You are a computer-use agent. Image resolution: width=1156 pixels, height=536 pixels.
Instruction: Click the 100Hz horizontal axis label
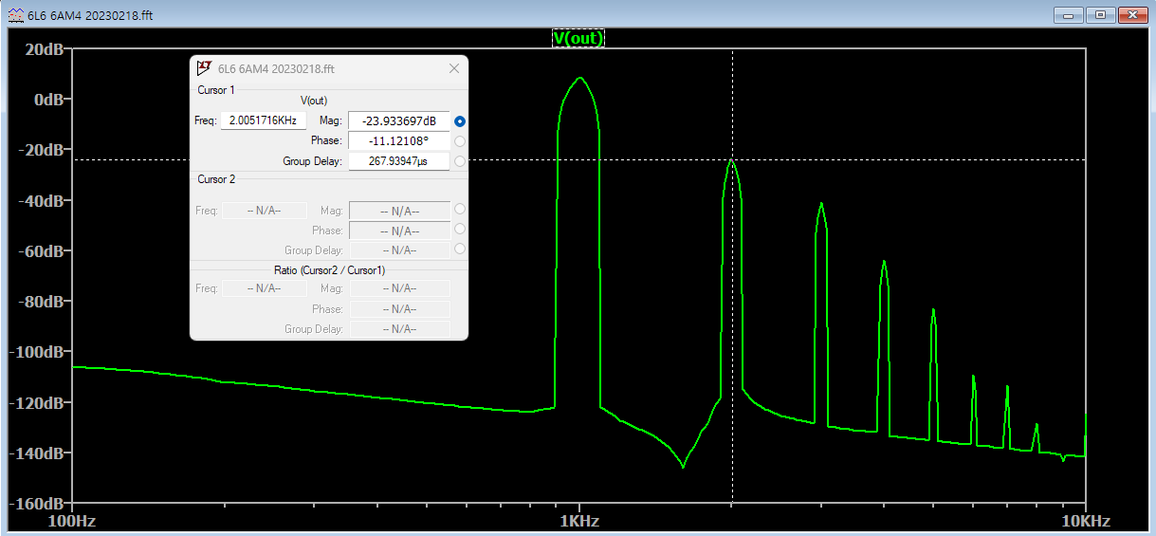point(71,521)
